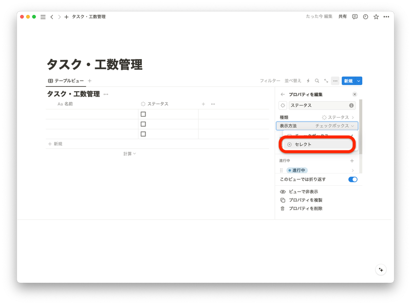The image size is (411, 305).
Task: Expand the database with the diagonal arrows icon
Action: (x=326, y=81)
